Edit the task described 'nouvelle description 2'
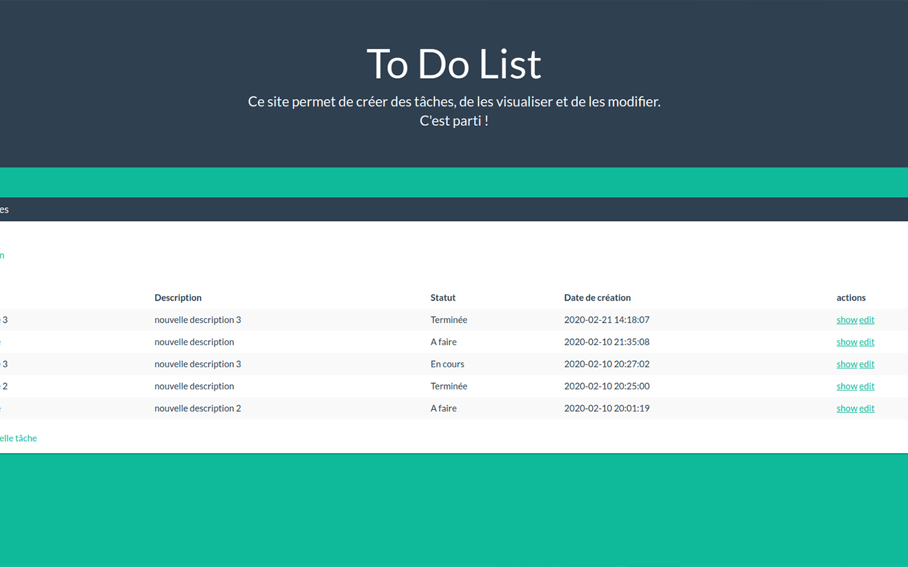This screenshot has width=908, height=567. (x=867, y=408)
